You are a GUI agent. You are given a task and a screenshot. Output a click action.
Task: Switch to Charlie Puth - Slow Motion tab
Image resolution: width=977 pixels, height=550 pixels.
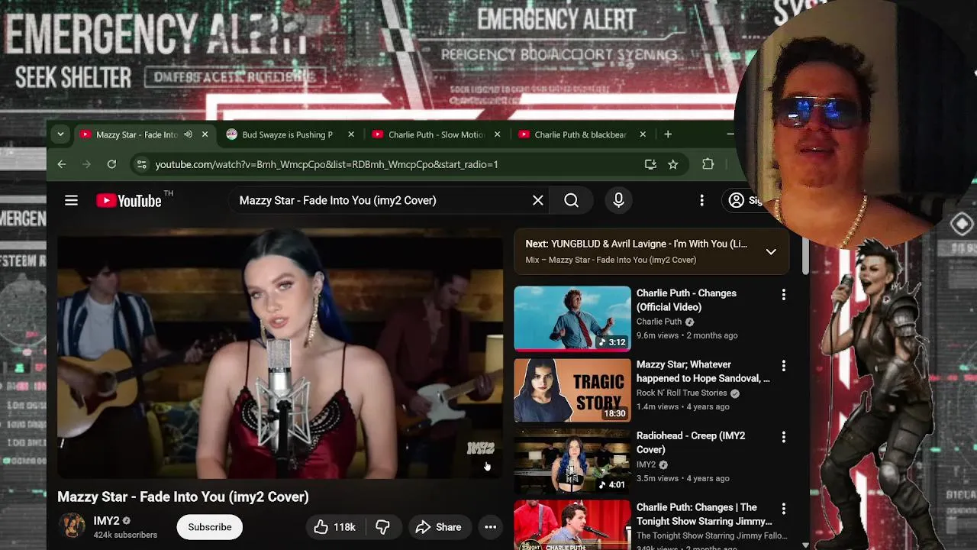[x=436, y=134]
